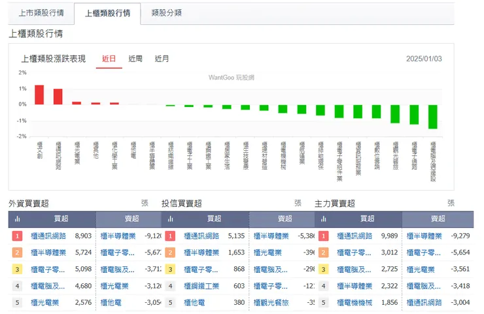
Task: Open 櫃通訊網路 in 投信 買超 list
Action: coord(201,236)
